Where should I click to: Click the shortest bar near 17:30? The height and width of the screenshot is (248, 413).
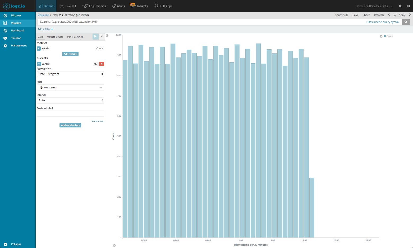(x=312, y=208)
